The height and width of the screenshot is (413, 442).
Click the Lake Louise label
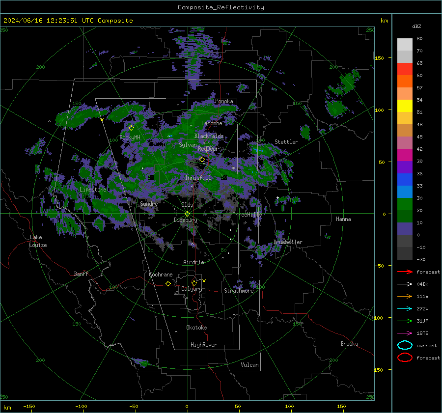(x=38, y=241)
